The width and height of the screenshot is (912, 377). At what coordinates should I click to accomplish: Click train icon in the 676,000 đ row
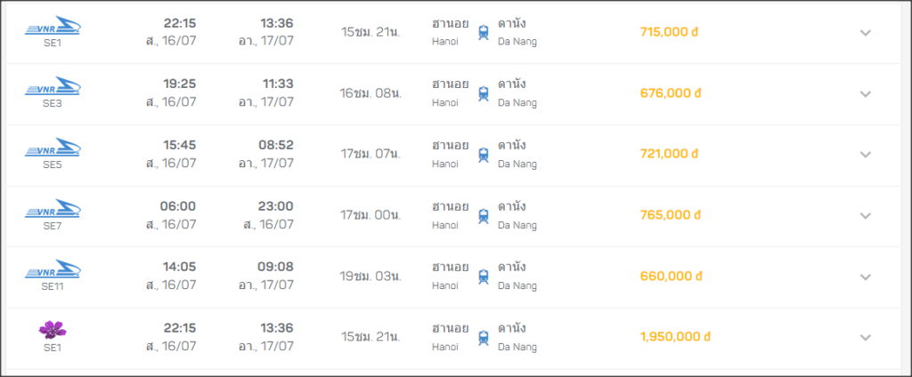coord(484,93)
